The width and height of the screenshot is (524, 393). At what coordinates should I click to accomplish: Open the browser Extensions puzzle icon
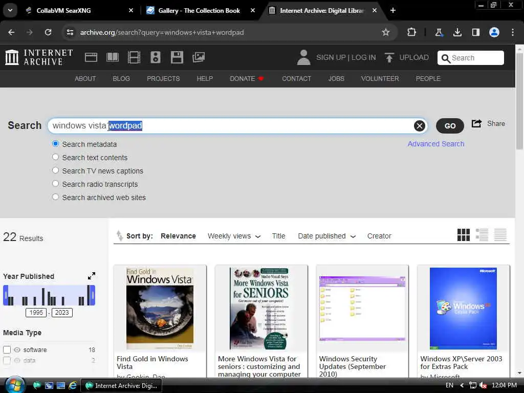[x=412, y=32]
